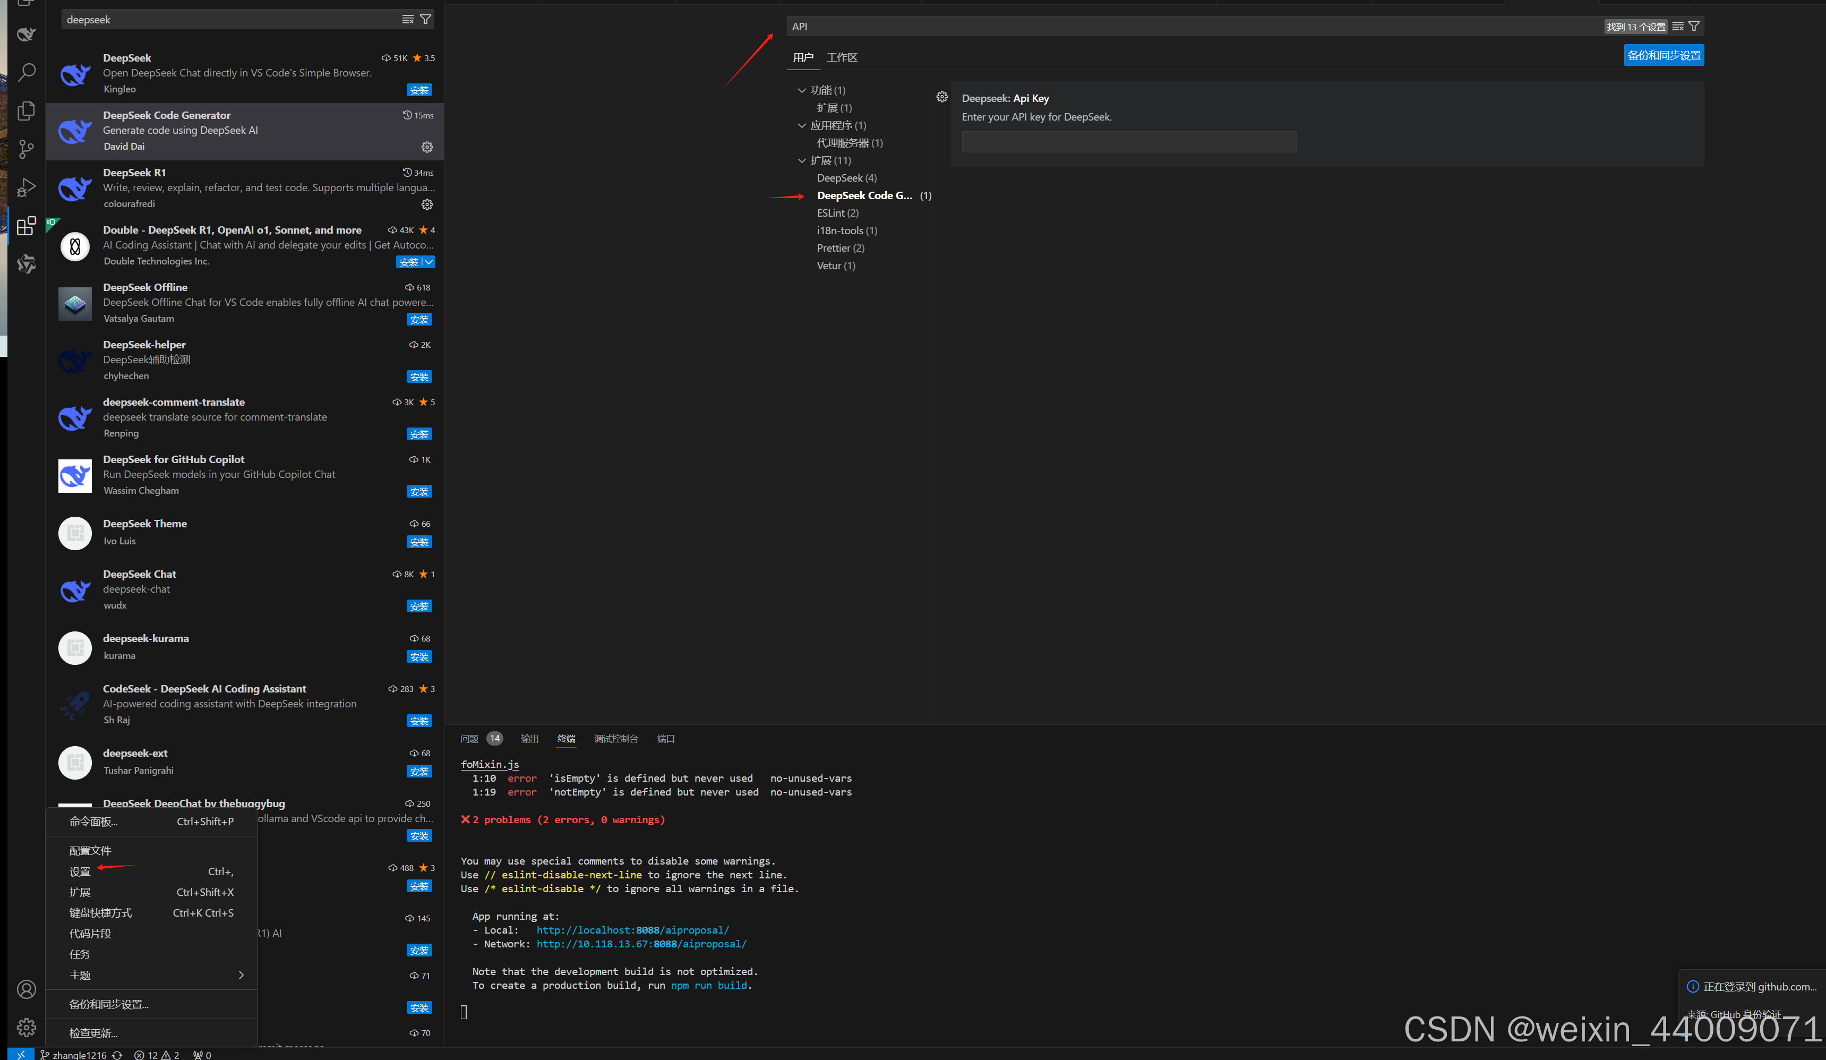Select 设置 in the manage menu
1826x1060 pixels.
[80, 871]
